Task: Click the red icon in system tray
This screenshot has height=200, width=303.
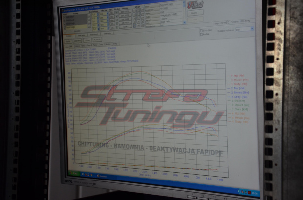Action: [249, 193]
